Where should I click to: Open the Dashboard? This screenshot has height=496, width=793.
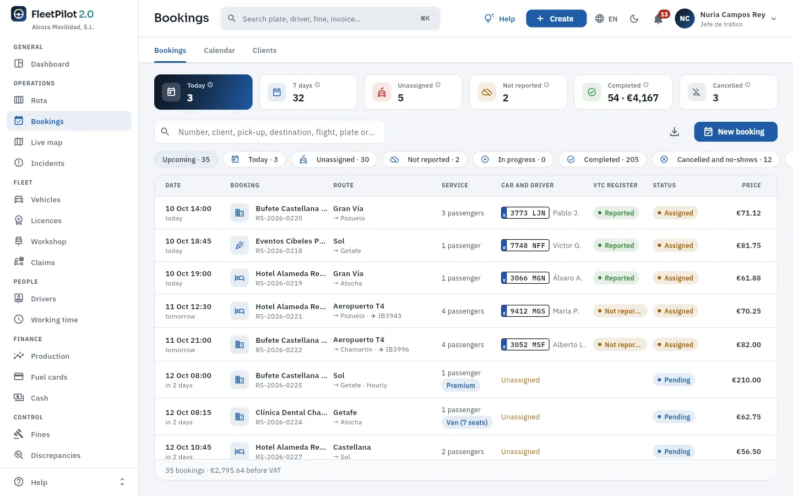point(69,64)
